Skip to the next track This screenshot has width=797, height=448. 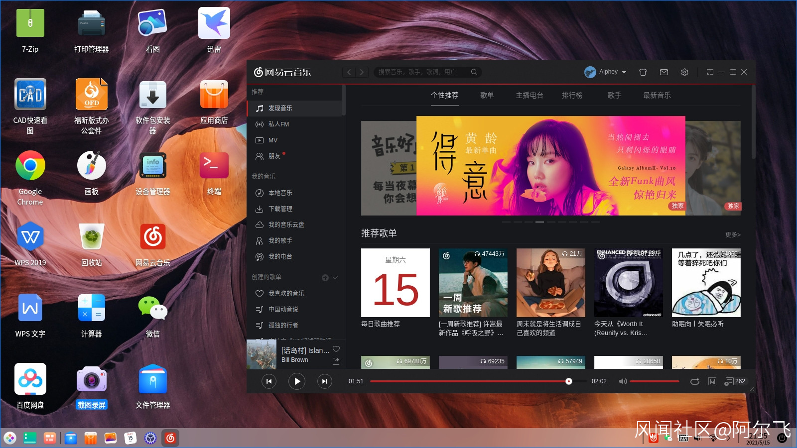click(325, 381)
